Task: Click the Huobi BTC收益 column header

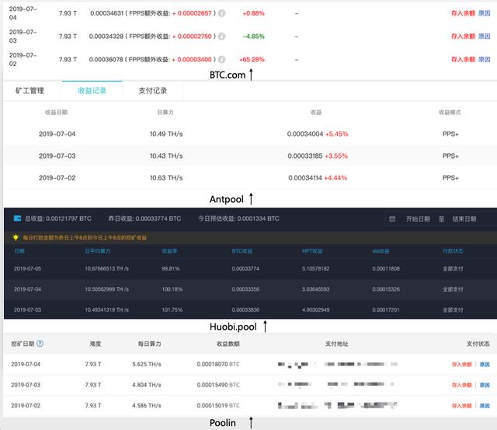Action: tap(242, 251)
